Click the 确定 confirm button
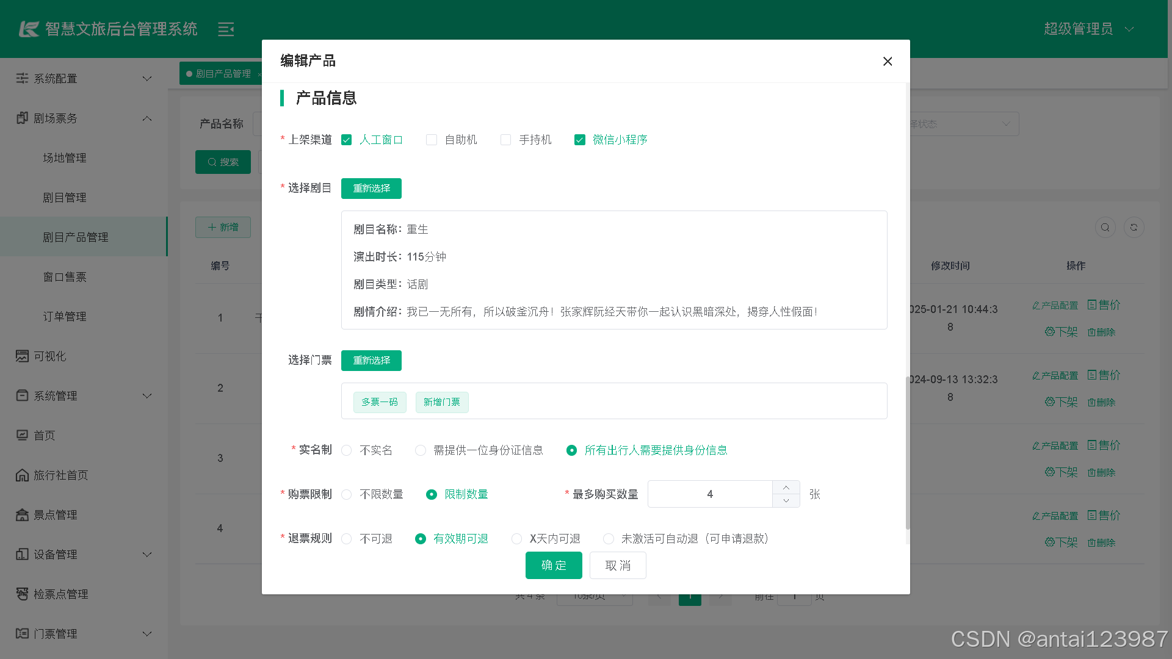1172x659 pixels. coord(554,565)
